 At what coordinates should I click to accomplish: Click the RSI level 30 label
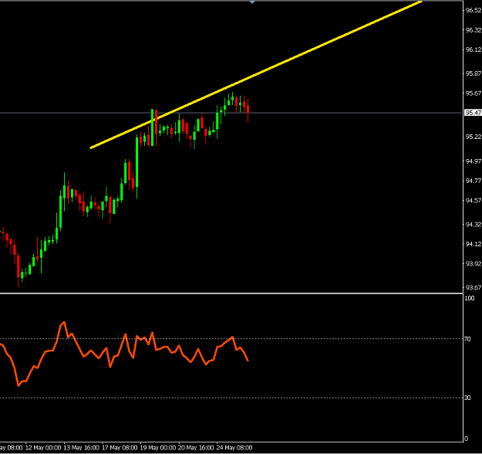(x=467, y=398)
